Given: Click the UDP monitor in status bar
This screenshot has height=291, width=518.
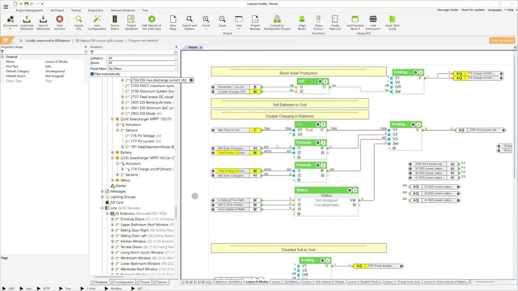Looking at the screenshot, I should (x=8, y=289).
